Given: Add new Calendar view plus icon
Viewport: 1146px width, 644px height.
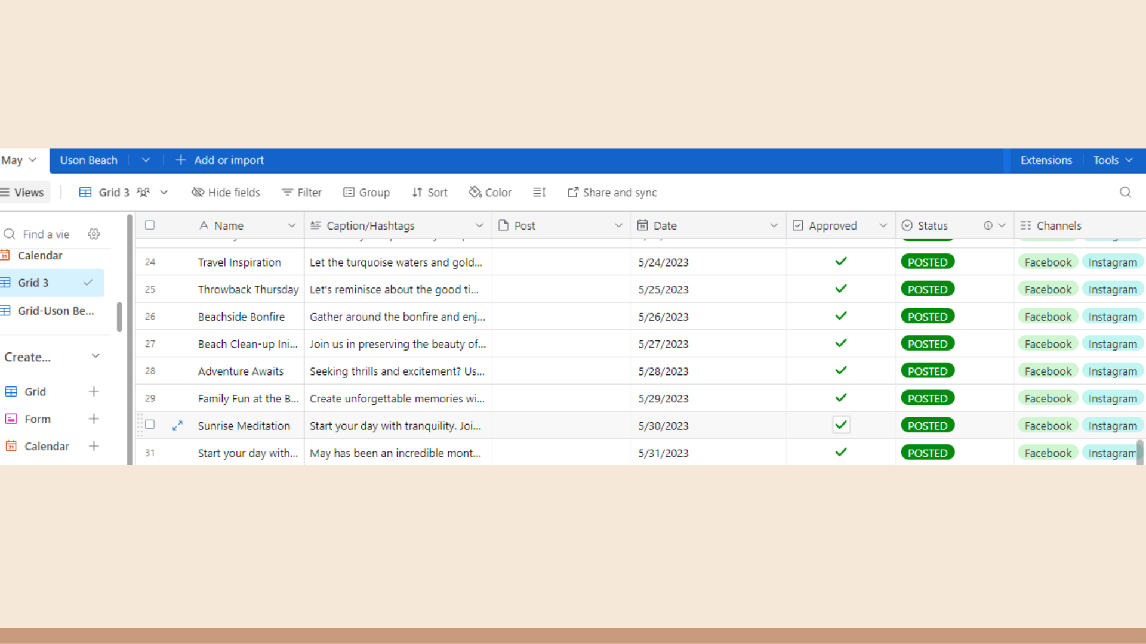Looking at the screenshot, I should click(94, 446).
